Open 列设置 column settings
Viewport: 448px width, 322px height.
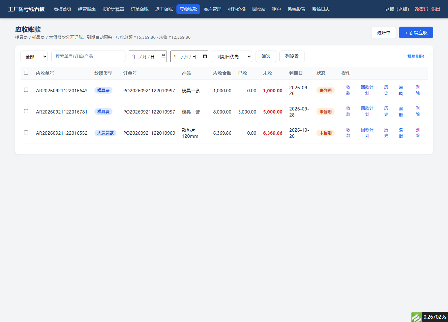(x=292, y=57)
